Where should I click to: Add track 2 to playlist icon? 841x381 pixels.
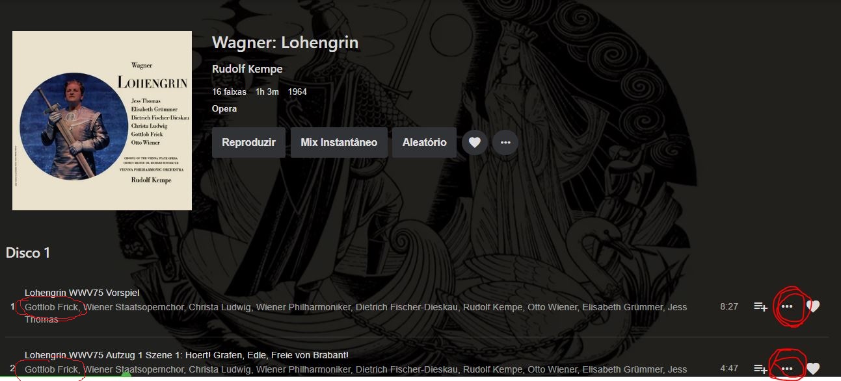(760, 369)
